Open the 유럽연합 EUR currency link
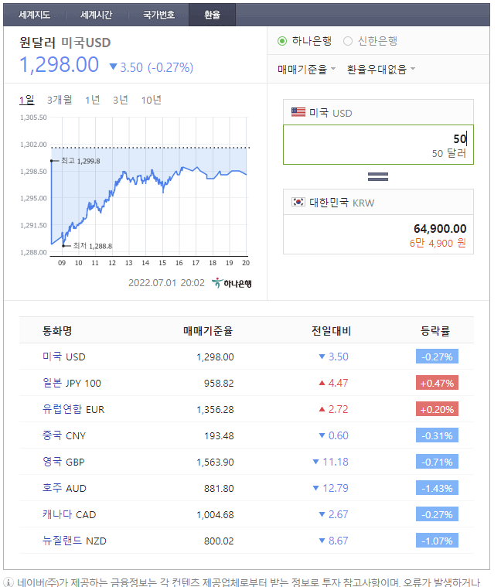Viewport: 501px width, 587px height. [73, 409]
